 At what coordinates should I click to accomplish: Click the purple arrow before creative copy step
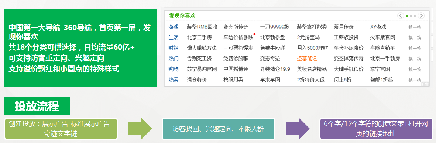tap(297, 129)
